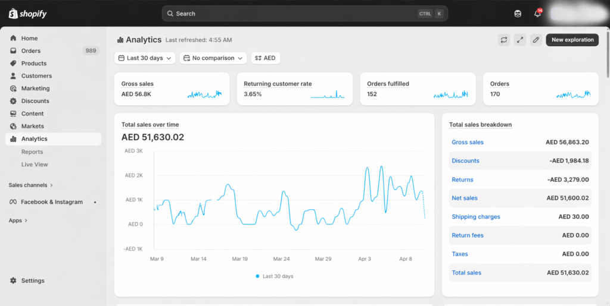610x306 pixels.
Task: Click the pencil edit dashboard icon
Action: [536, 40]
